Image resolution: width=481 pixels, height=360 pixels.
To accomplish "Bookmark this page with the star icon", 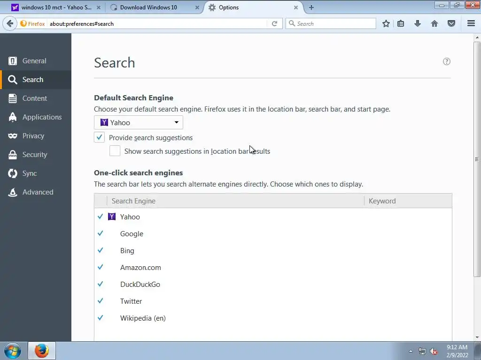I will click(x=386, y=23).
